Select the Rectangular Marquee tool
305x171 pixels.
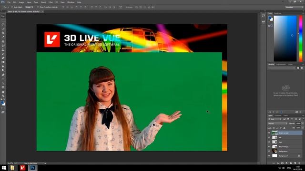(3, 20)
